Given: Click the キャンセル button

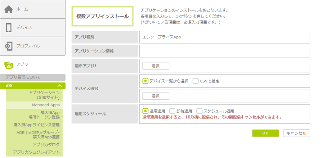Looking at the screenshot, I should click(x=296, y=133).
